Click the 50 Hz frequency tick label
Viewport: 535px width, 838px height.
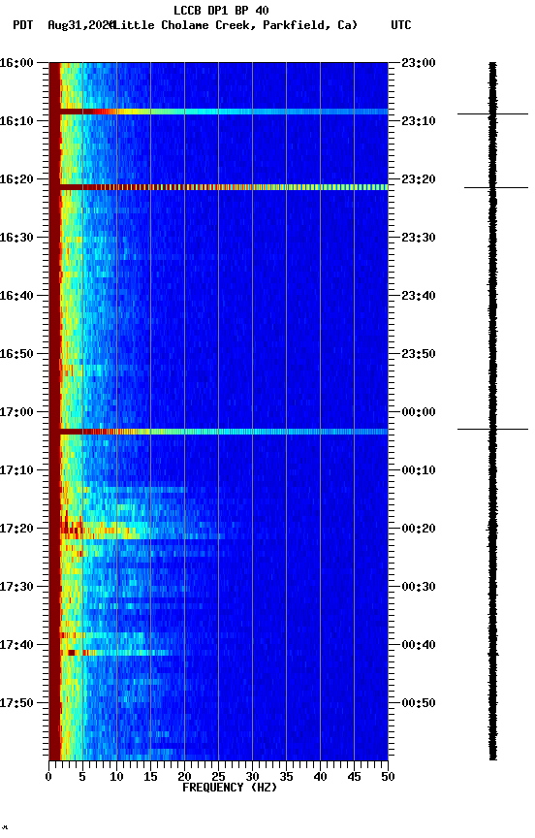tap(388, 777)
